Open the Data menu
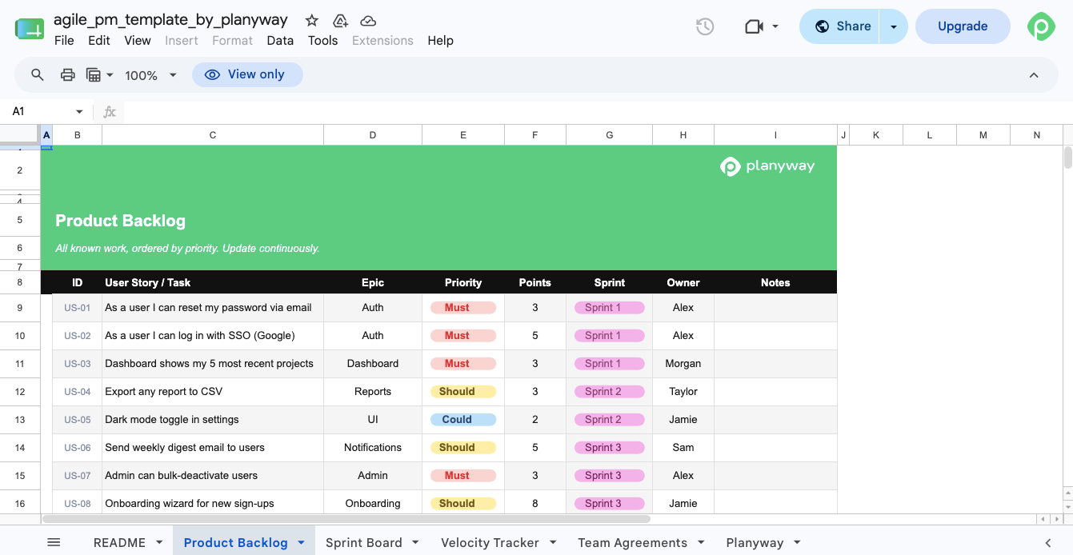Viewport: 1073px width, 555px height. pyautogui.click(x=280, y=40)
